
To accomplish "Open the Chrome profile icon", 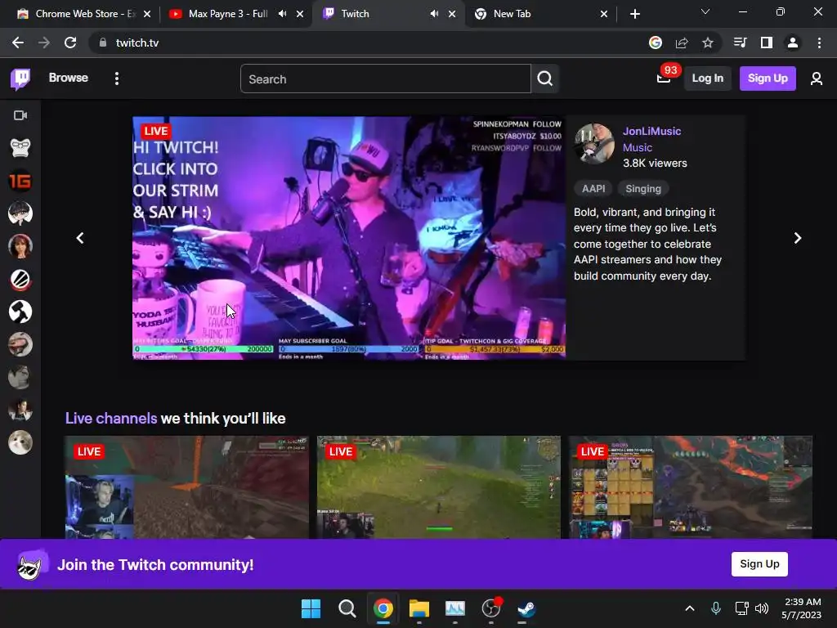I will point(793,43).
